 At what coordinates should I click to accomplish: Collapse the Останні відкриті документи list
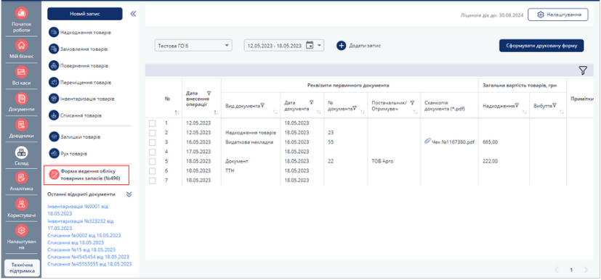pos(129,194)
